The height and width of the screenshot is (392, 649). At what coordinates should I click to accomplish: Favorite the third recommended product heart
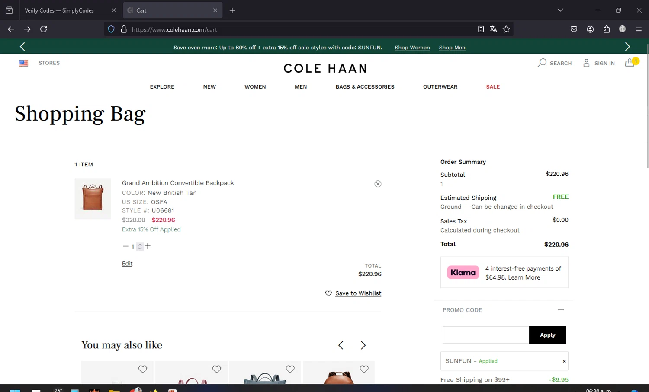[x=290, y=369]
